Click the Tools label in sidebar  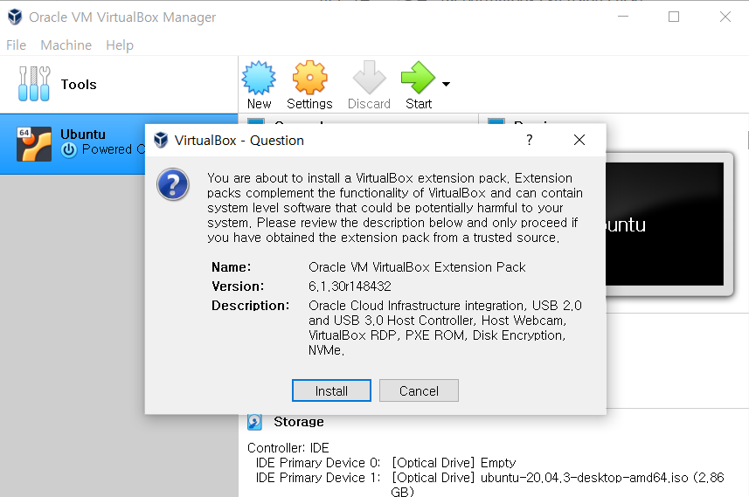coord(79,85)
